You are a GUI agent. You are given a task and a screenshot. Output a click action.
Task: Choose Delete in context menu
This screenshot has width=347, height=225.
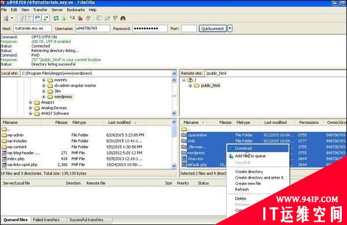tap(241, 198)
